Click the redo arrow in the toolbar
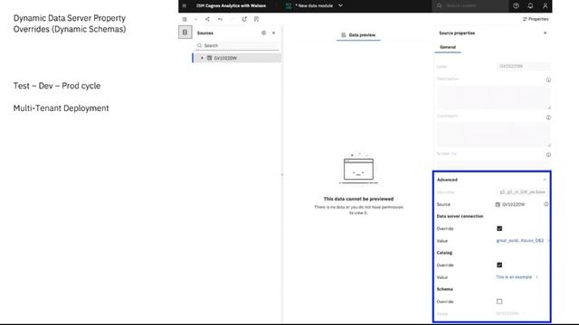This screenshot has width=579, height=325. click(232, 19)
